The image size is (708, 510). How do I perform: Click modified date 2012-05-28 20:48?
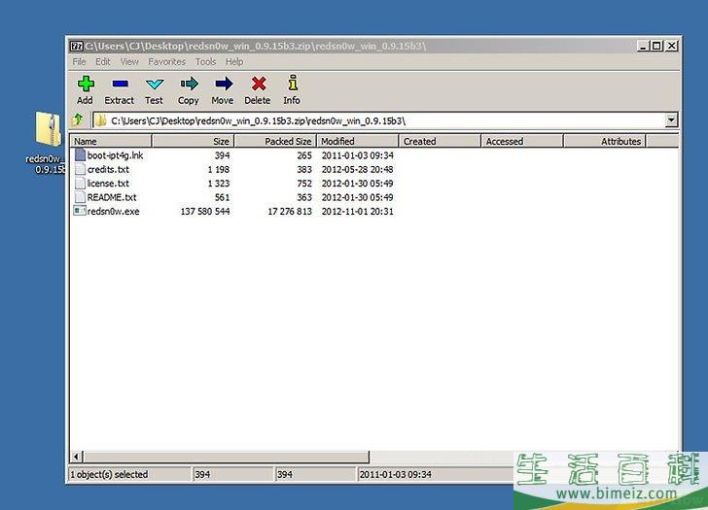(x=357, y=169)
